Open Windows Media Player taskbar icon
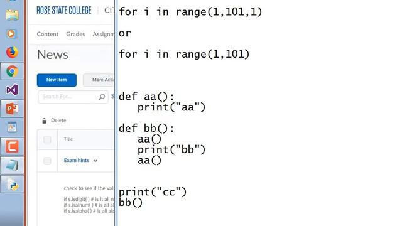 12,33
